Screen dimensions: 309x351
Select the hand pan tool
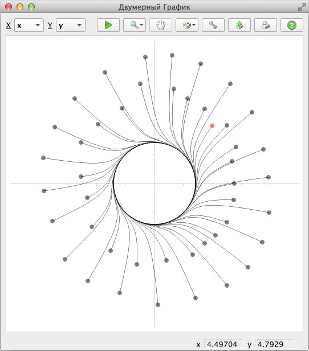(x=161, y=25)
